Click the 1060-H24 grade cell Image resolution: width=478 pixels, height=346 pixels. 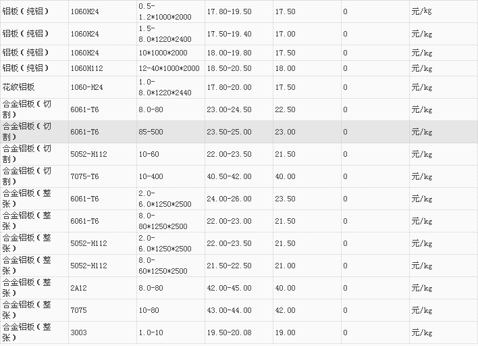click(x=86, y=87)
